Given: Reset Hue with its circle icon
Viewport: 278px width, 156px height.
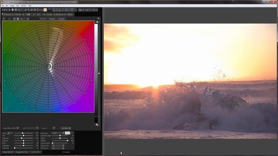Looking at the screenshot, I should point(17,128).
